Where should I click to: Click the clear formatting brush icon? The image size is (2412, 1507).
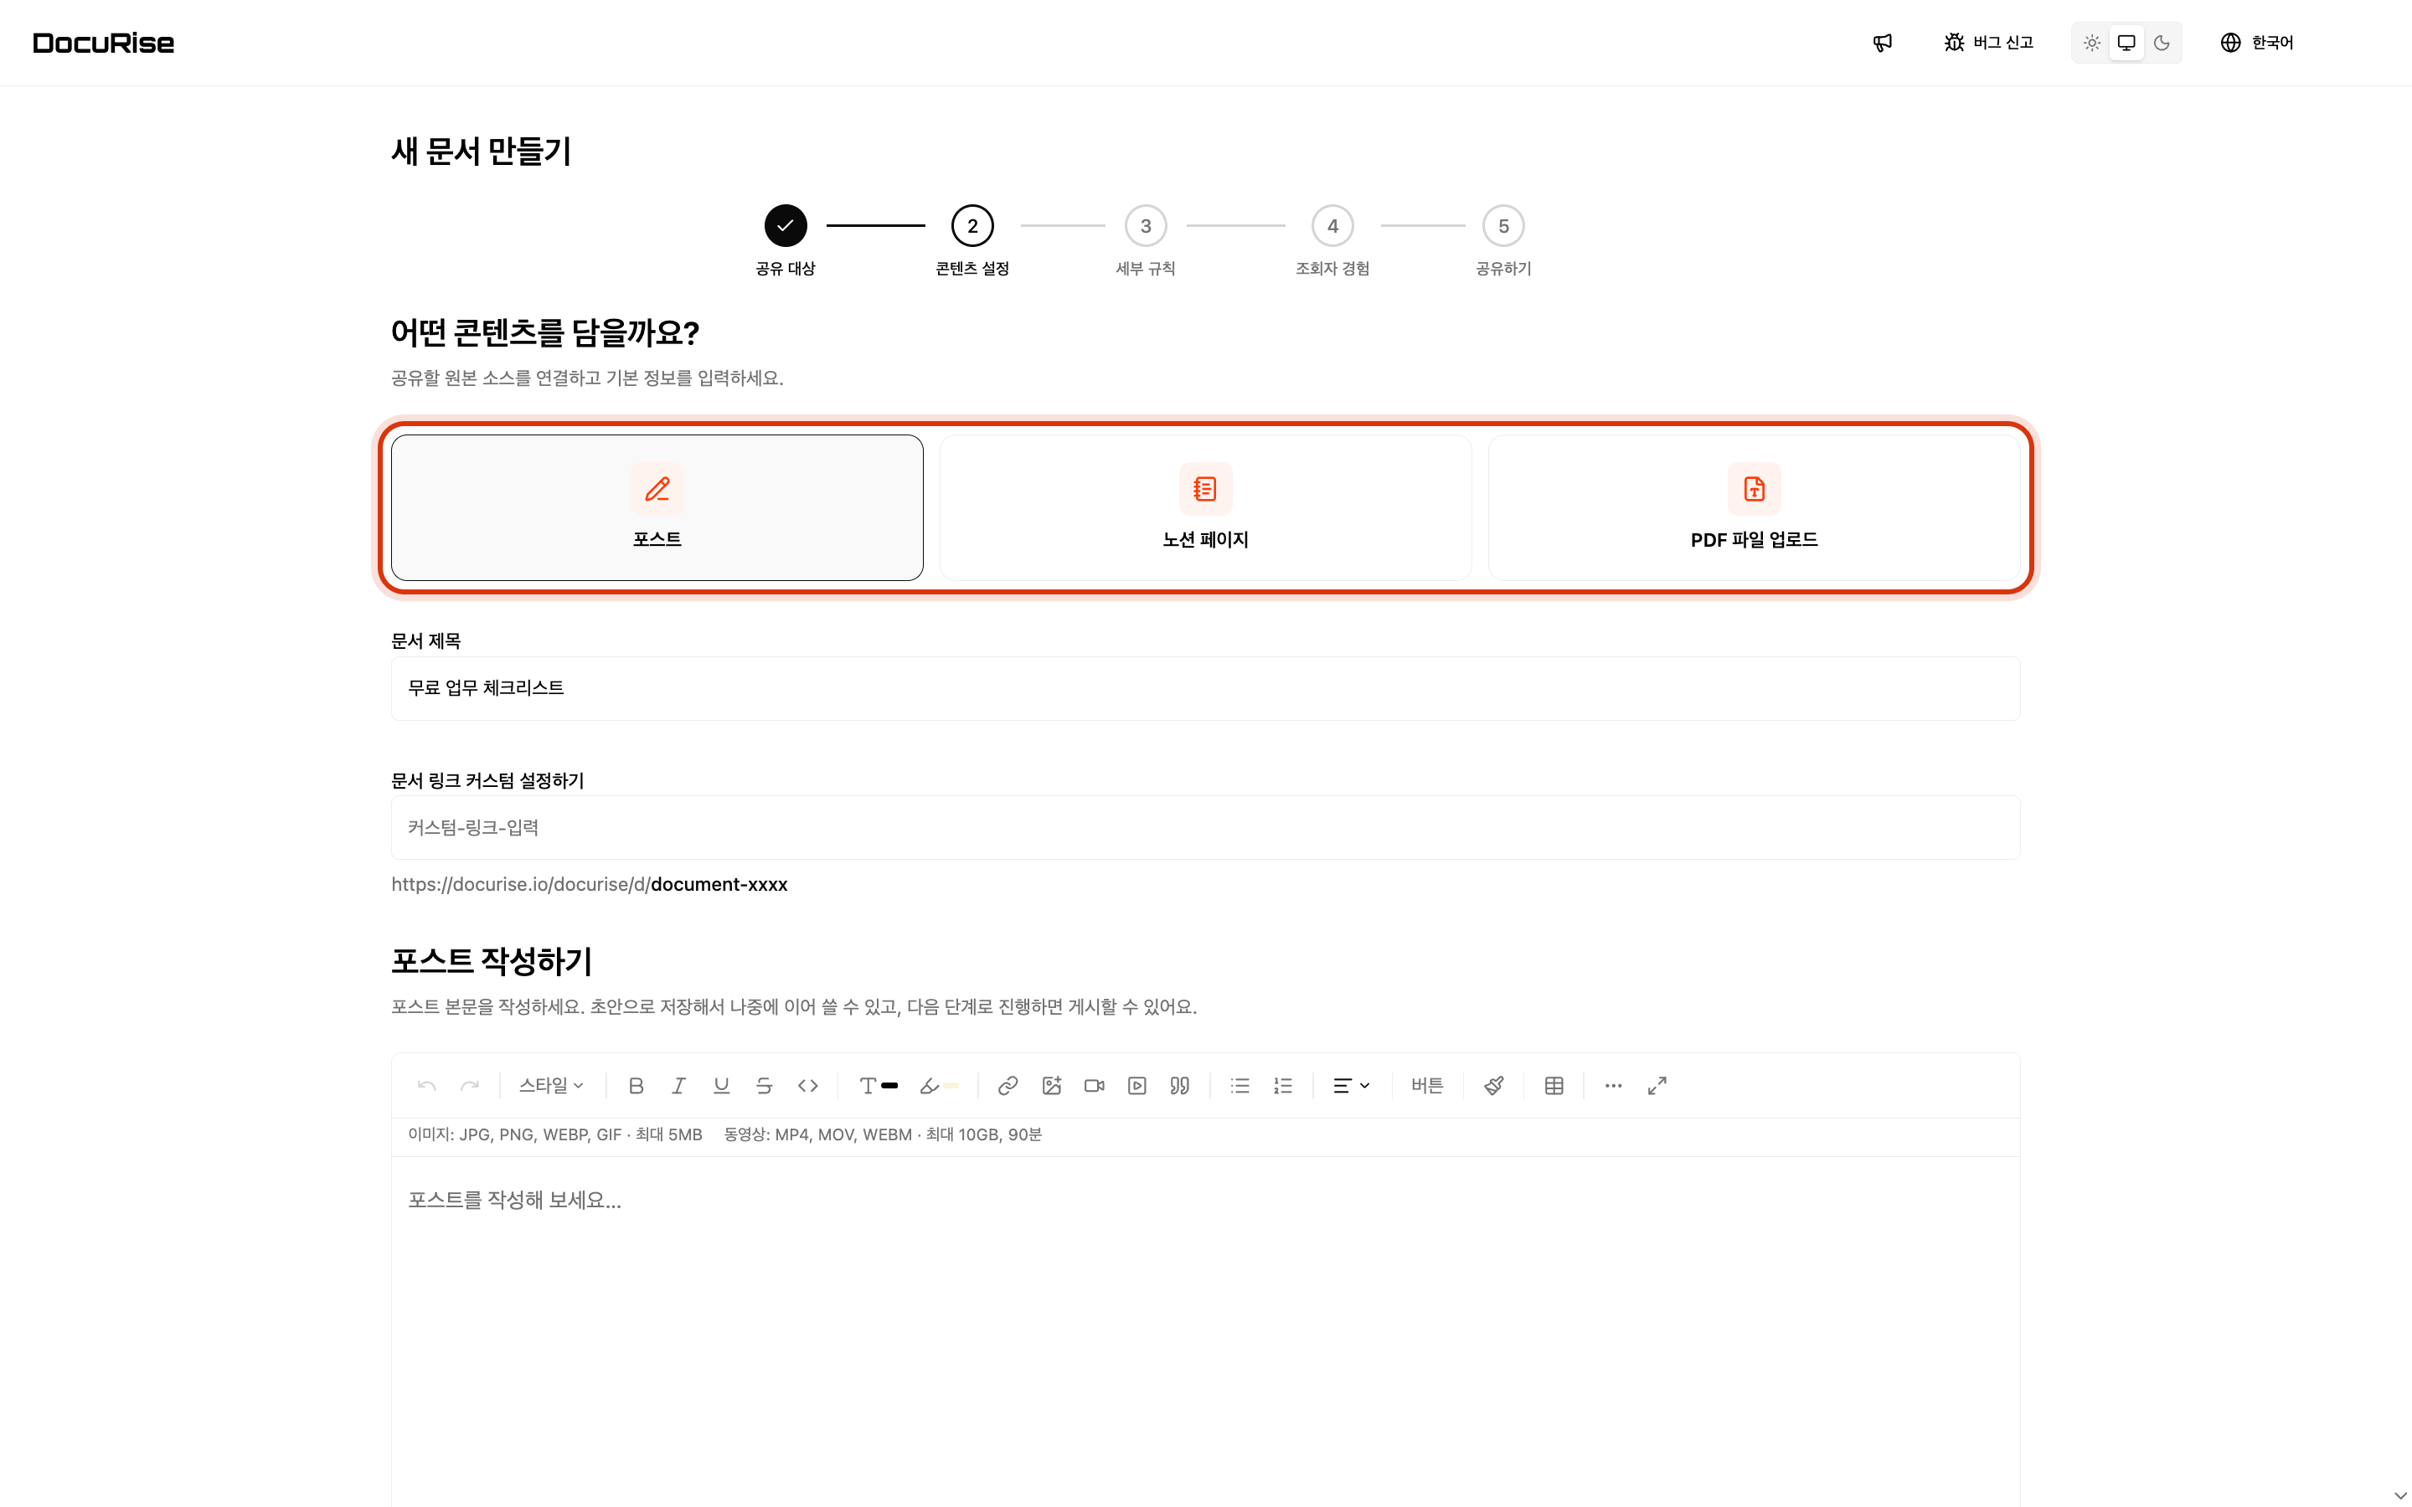1493,1085
